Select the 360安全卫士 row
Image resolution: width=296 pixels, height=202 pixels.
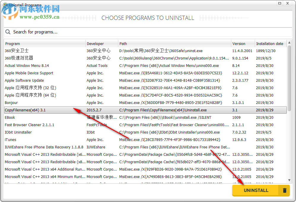point(145,51)
